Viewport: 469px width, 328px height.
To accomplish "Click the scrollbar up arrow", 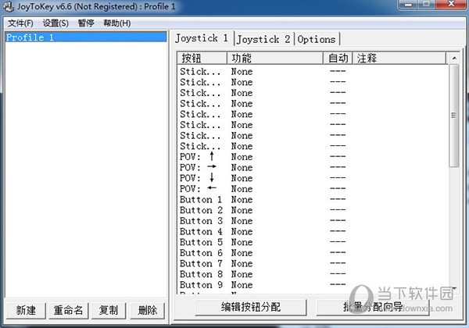I will [x=454, y=59].
